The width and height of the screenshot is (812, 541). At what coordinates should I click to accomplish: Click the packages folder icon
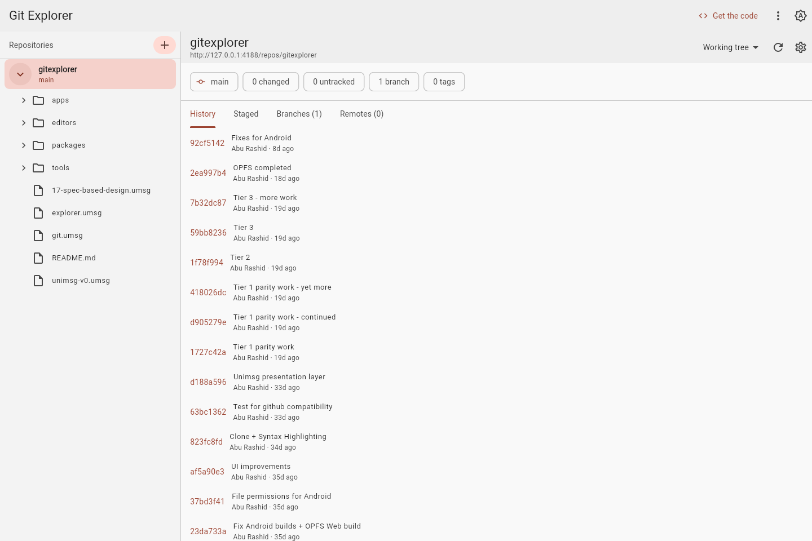pyautogui.click(x=38, y=145)
